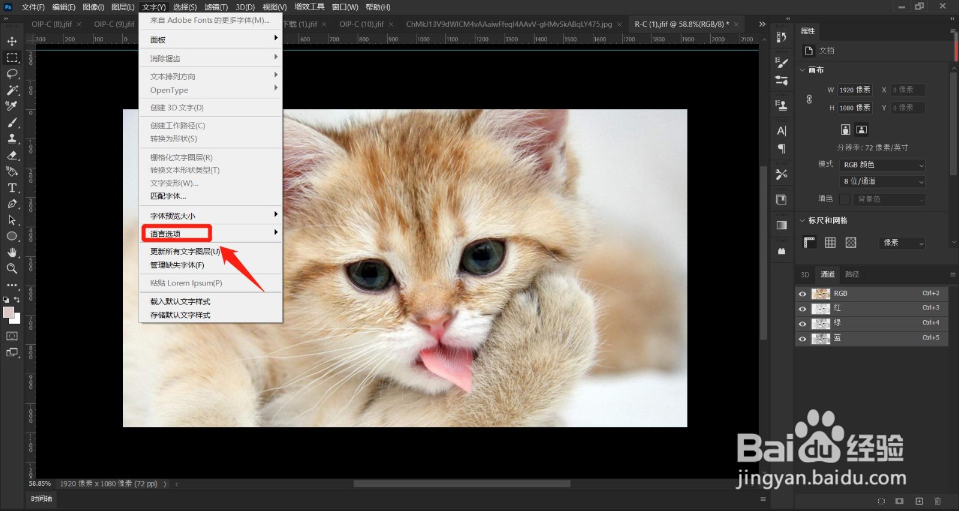Select the Zoom tool
This screenshot has height=511, width=959.
(12, 269)
